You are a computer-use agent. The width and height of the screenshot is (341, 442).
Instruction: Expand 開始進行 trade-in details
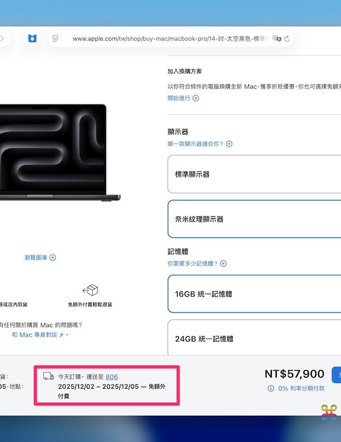183,98
